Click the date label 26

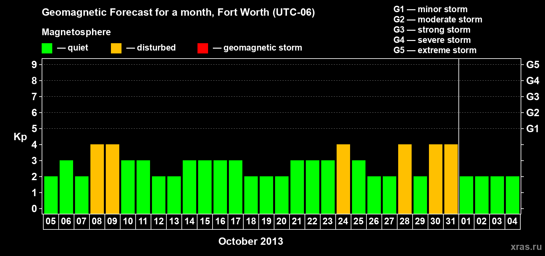click(x=374, y=221)
